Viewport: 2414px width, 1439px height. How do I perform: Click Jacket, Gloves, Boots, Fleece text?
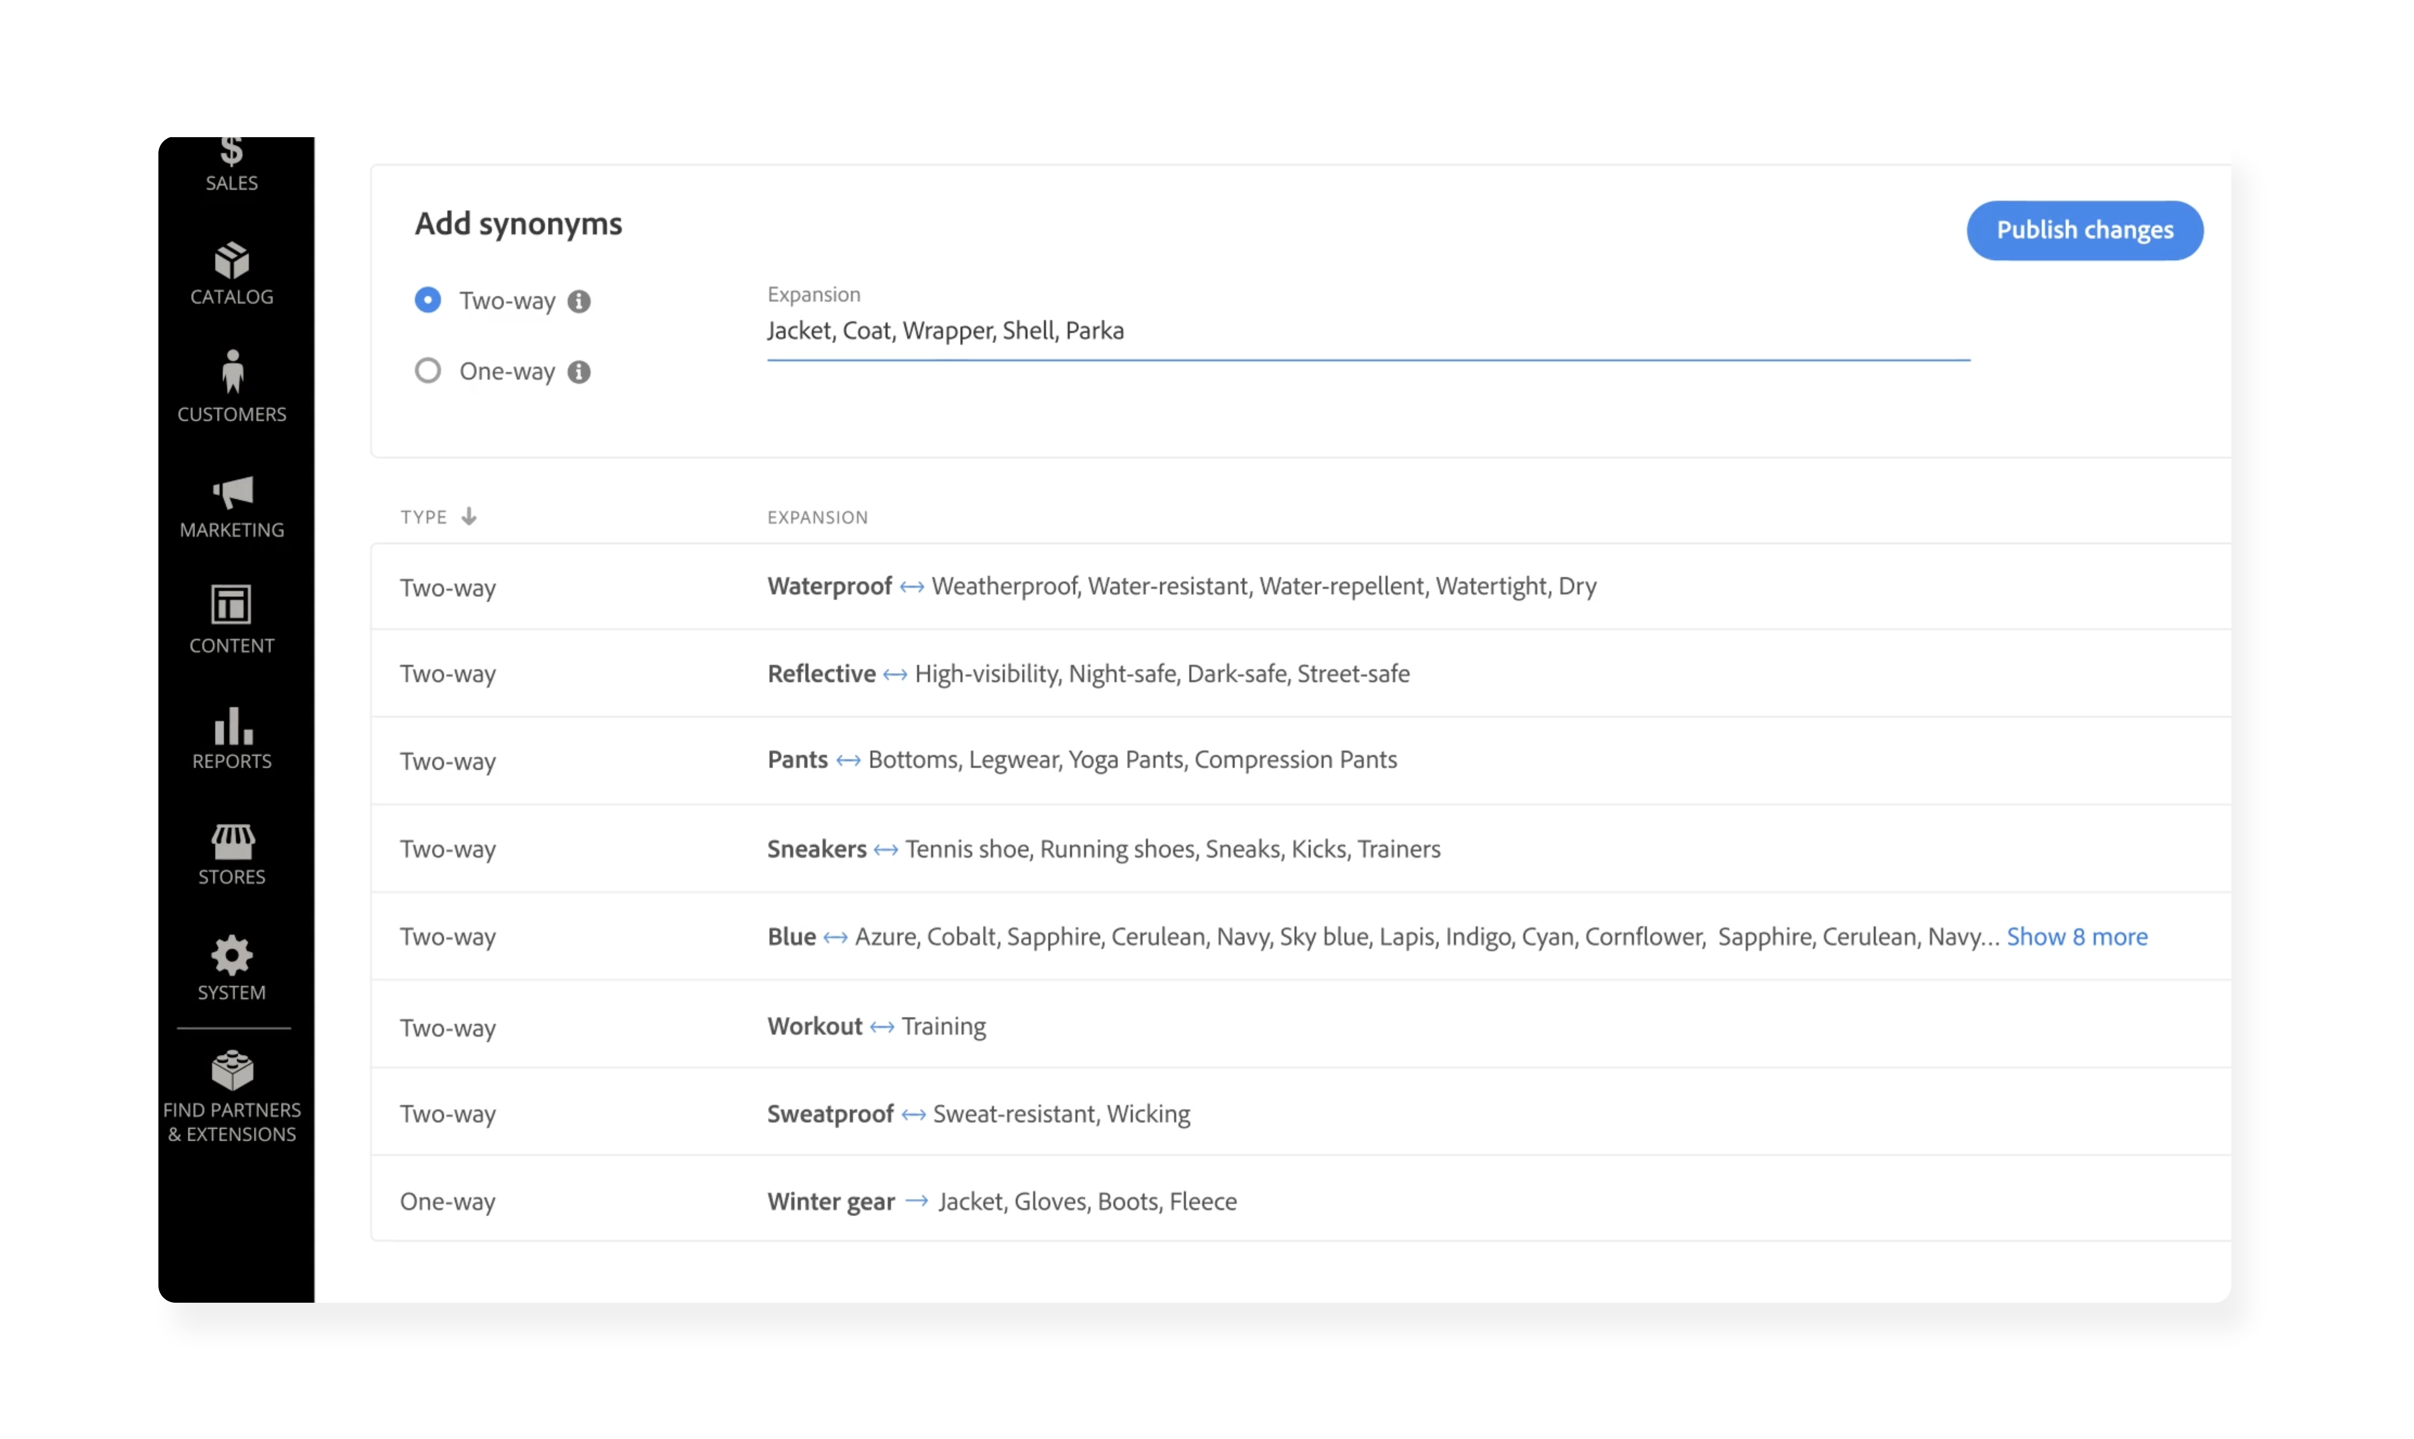1088,1202
